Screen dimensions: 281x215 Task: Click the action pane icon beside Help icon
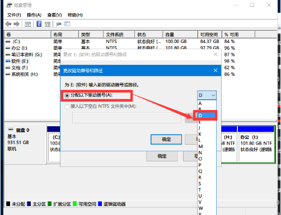(48, 24)
